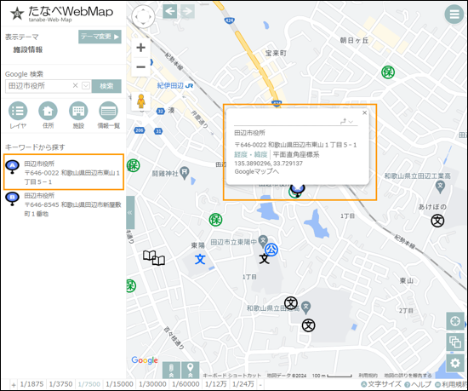Click the 和歌山県立田辺工業高 school pin
Viewport: 468px width, 391px height.
[x=441, y=187]
